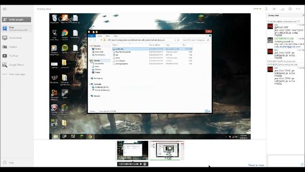
Task: Collapse the Computer tree node
Action: 90,84
